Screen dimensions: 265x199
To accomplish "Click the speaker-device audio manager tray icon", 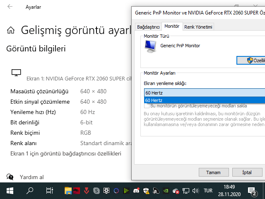I will tap(156, 191).
